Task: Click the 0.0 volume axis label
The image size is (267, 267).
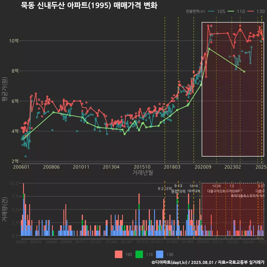Action: pos(15,236)
